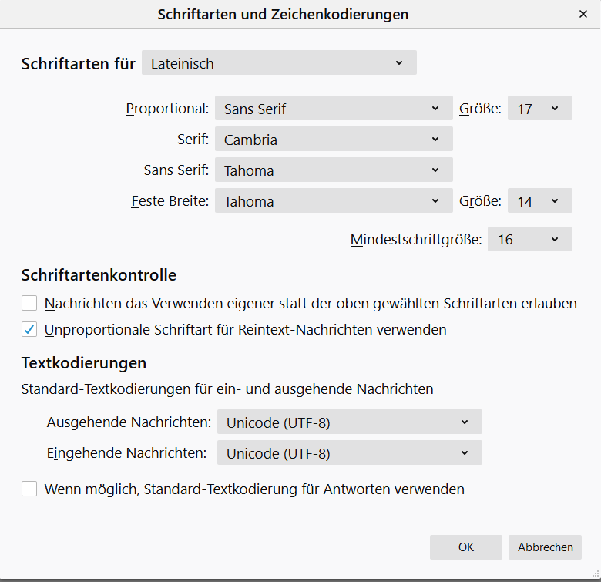Uncheck Unproportionale Schriftart für Reintext-Nachrichten
The width and height of the screenshot is (601, 582).
tap(29, 329)
